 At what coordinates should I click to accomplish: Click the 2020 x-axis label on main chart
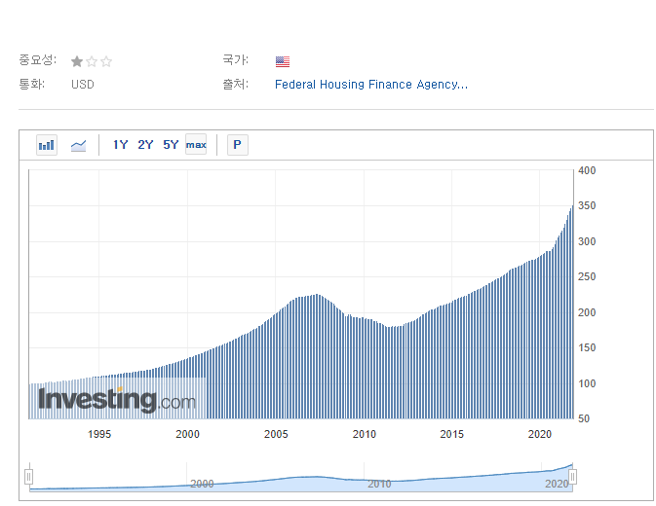click(x=540, y=434)
